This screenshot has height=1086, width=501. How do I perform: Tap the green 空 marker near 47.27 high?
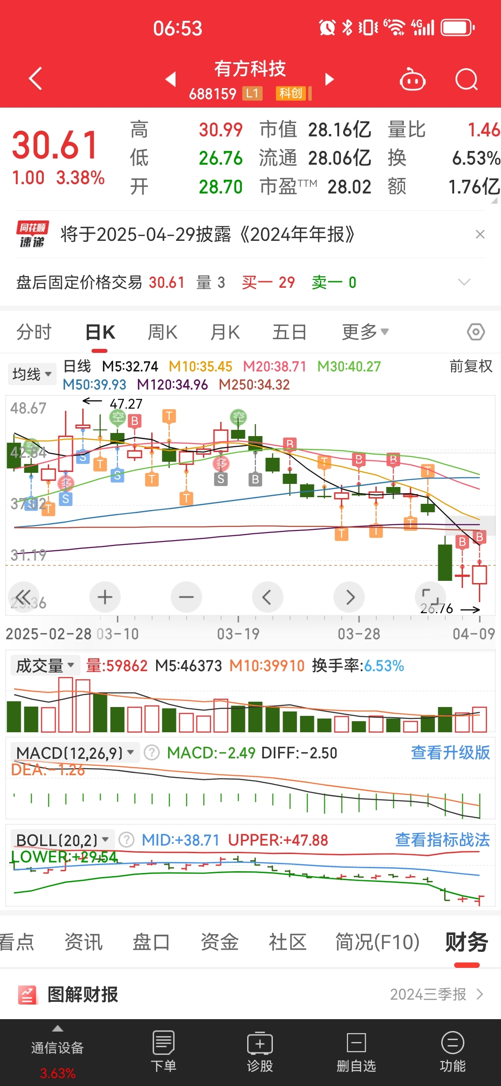pyautogui.click(x=118, y=417)
